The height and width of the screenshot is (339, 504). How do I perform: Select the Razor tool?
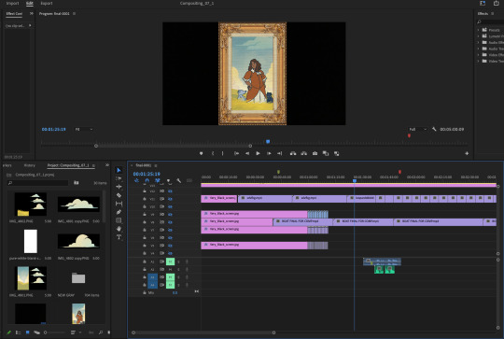[119, 195]
